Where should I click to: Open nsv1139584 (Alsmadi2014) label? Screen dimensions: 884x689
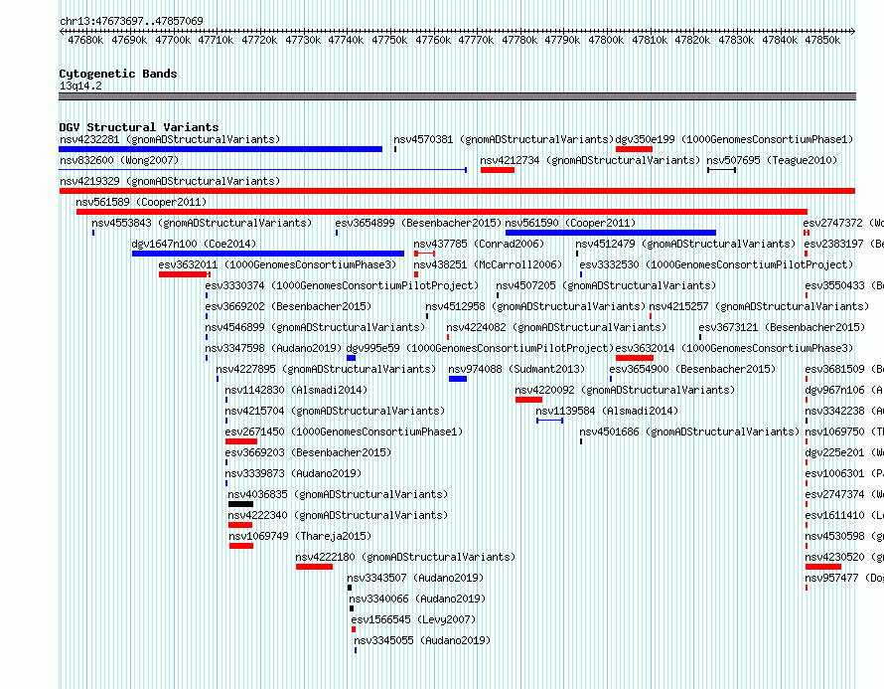[x=607, y=411]
